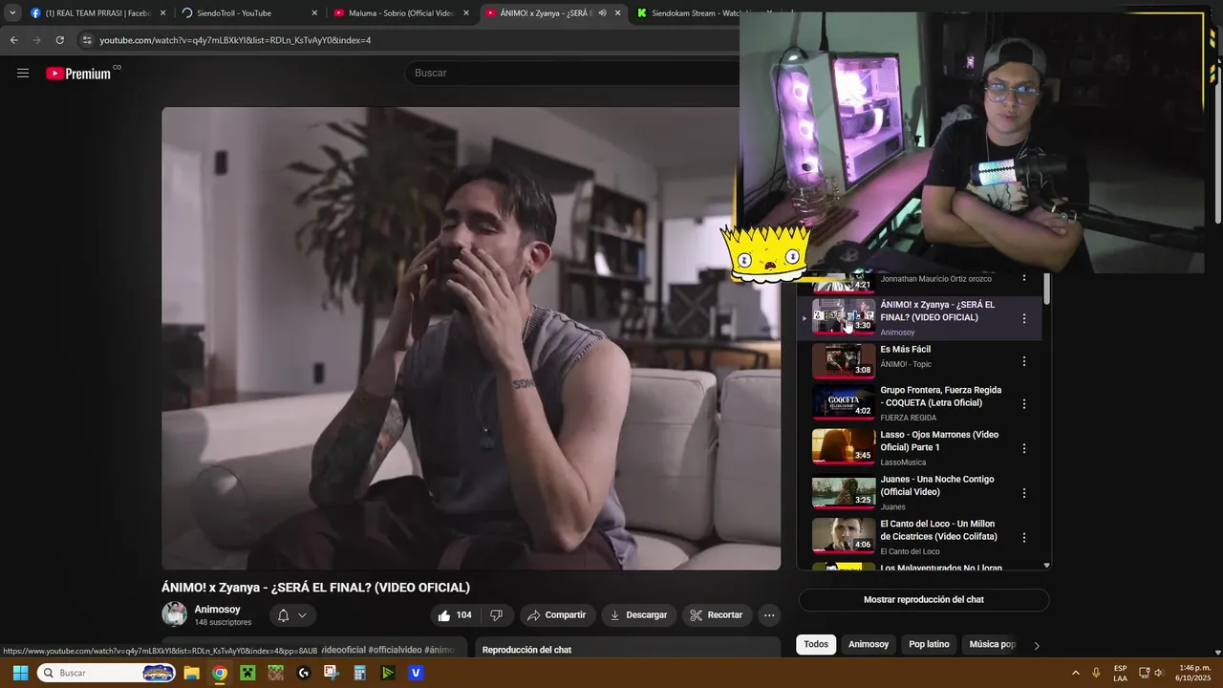Reload the current page

pyautogui.click(x=59, y=40)
